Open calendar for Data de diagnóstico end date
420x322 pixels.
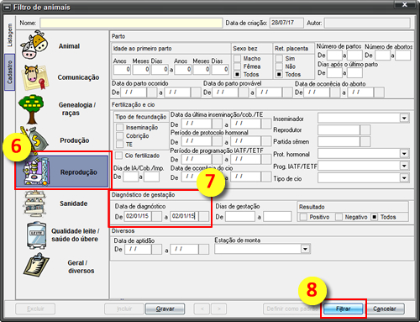[x=203, y=216]
